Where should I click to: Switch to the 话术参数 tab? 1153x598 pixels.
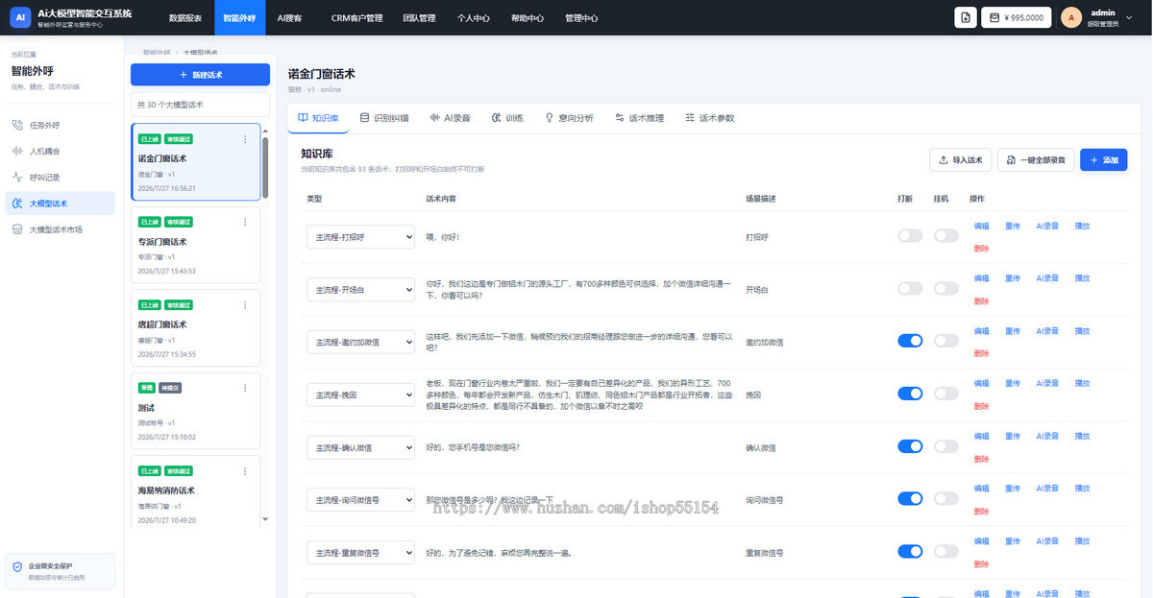(x=709, y=118)
